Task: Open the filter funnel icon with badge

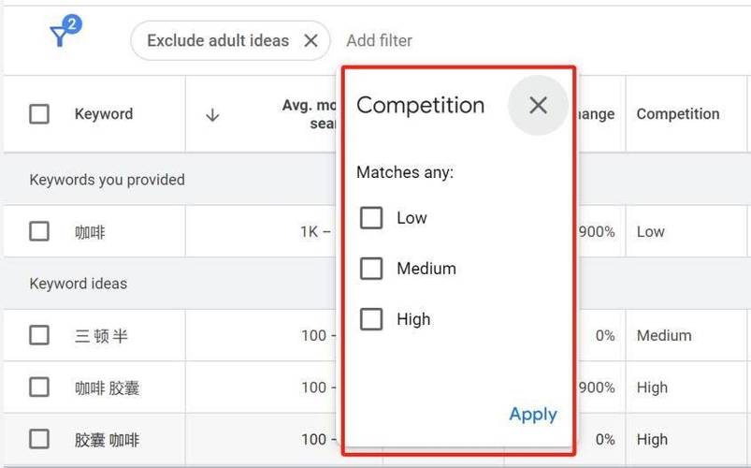Action: (65, 32)
